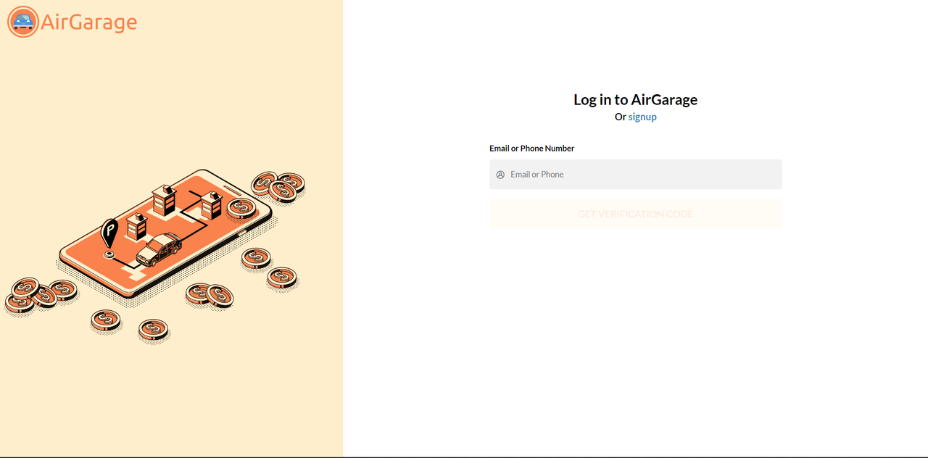Click the word Or before signup
Viewport: 928px width, 458px height.
(x=621, y=117)
